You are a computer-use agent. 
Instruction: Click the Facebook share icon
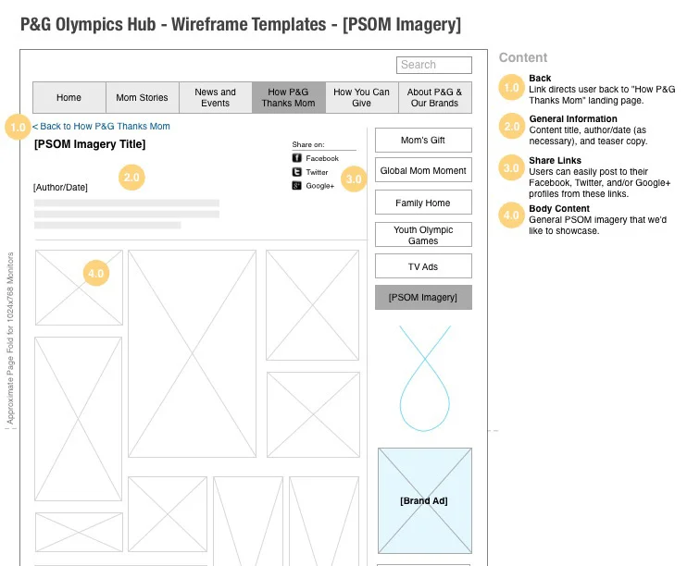(297, 158)
